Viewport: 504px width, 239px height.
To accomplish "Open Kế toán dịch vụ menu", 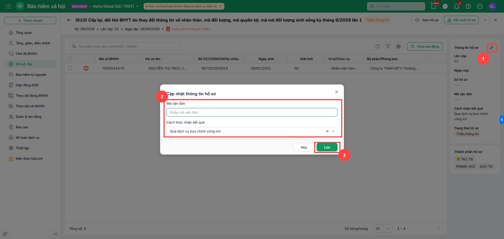I will coord(30,137).
